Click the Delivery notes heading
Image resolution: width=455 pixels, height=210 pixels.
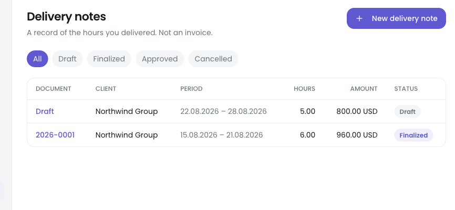pyautogui.click(x=66, y=17)
